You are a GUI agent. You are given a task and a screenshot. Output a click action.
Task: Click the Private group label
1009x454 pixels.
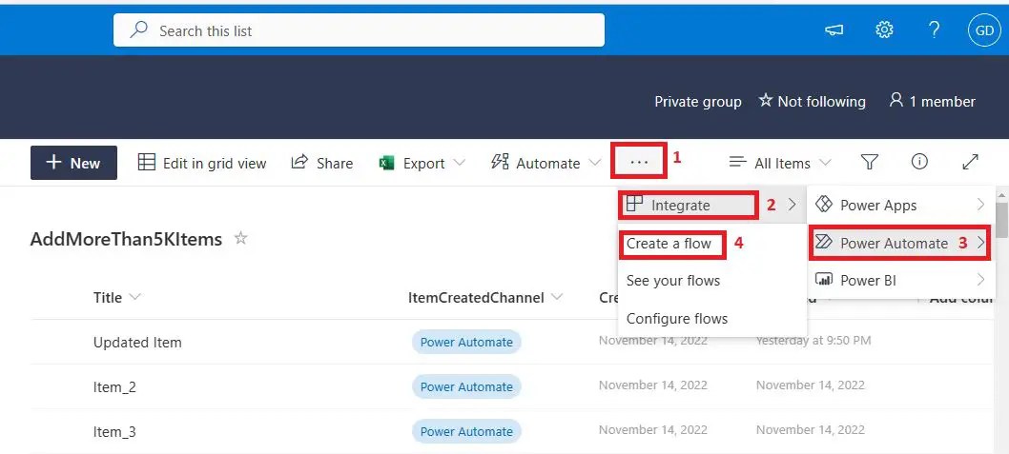click(x=697, y=102)
